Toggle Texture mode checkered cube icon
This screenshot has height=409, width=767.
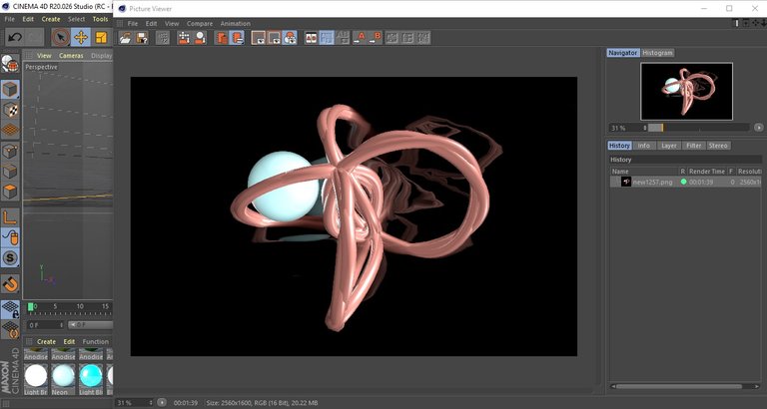(x=10, y=110)
